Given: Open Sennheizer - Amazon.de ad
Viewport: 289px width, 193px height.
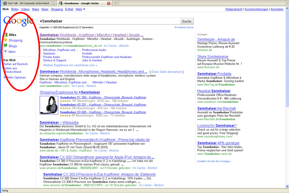Looking at the screenshot, I should coord(216,39).
